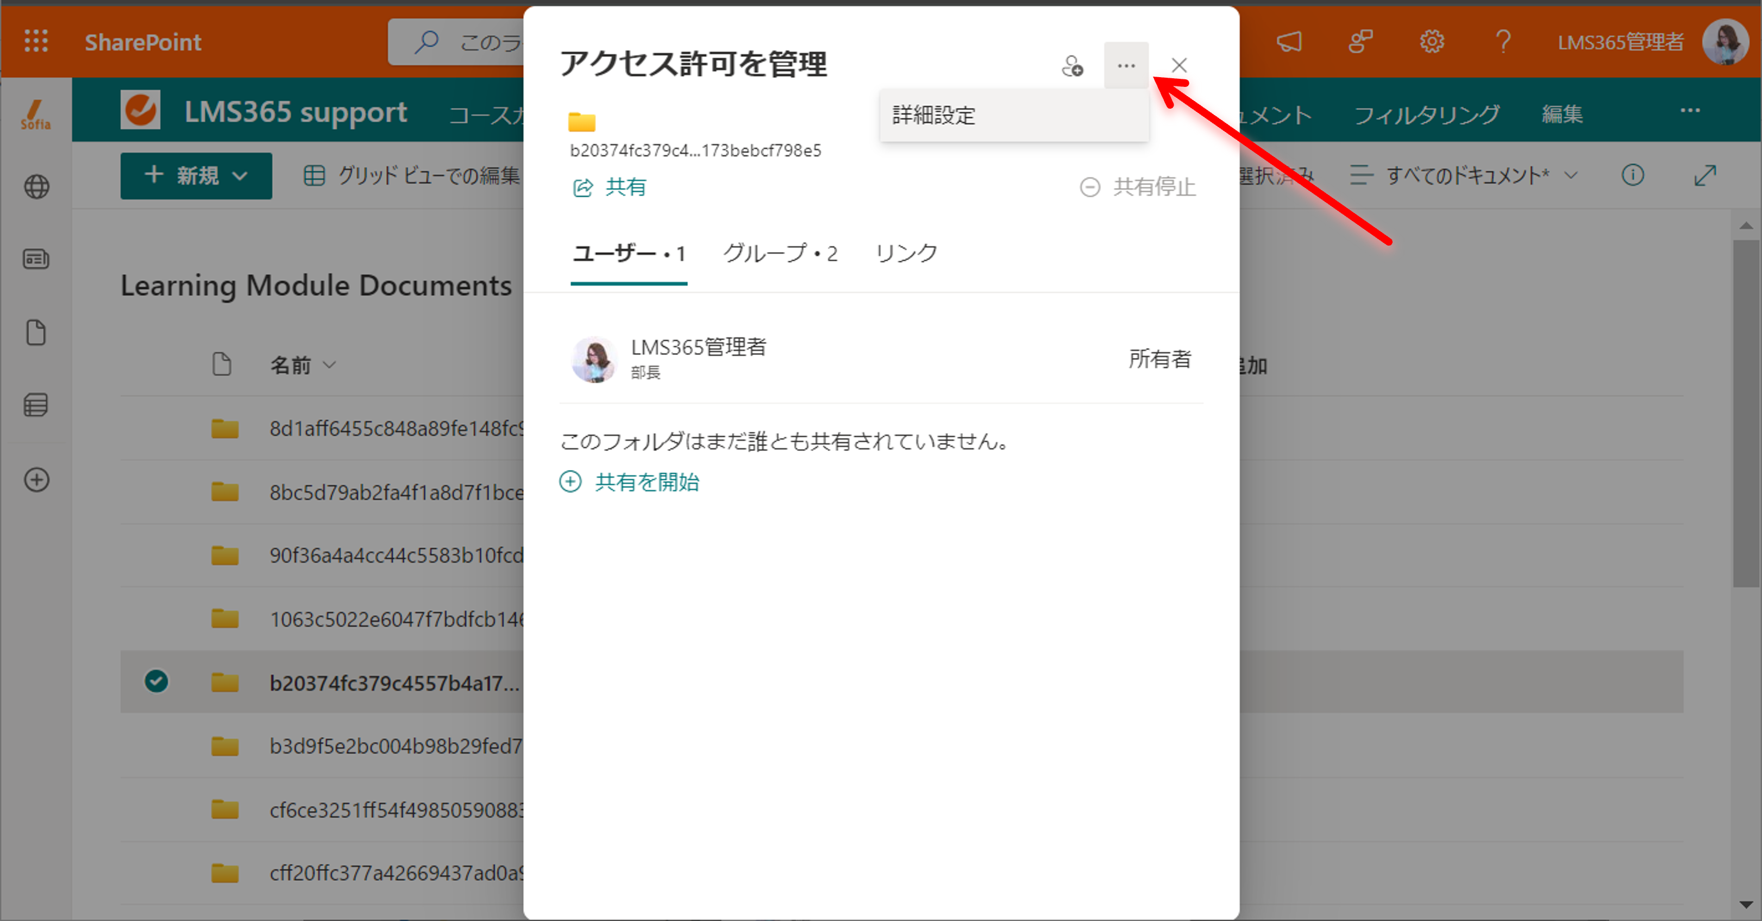The width and height of the screenshot is (1762, 921).
Task: Click the LMS365管理者 account name in header
Action: tap(1620, 42)
